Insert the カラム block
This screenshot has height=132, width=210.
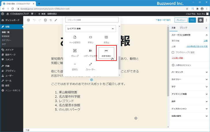coord(106,40)
